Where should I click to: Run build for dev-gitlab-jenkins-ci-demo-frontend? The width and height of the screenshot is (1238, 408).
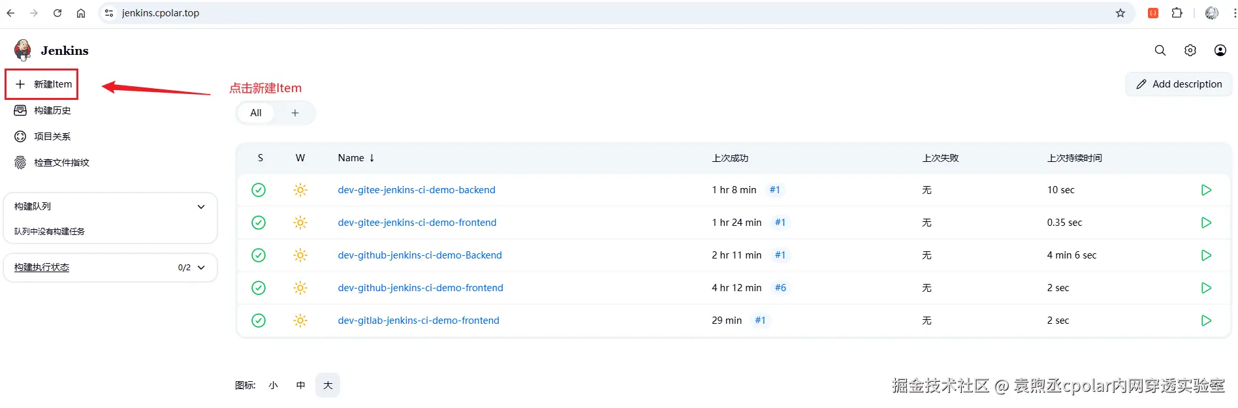(x=1206, y=321)
